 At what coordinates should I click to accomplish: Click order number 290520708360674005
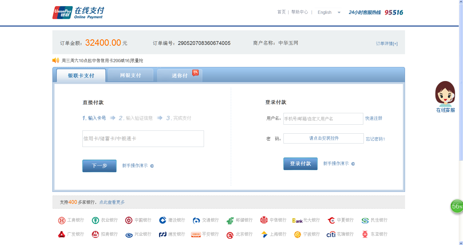tap(204, 43)
